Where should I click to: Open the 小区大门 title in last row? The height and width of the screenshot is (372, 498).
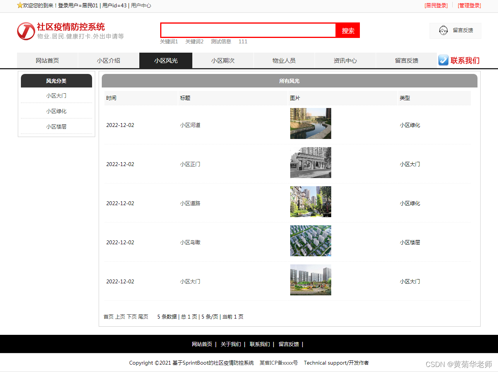coord(190,281)
